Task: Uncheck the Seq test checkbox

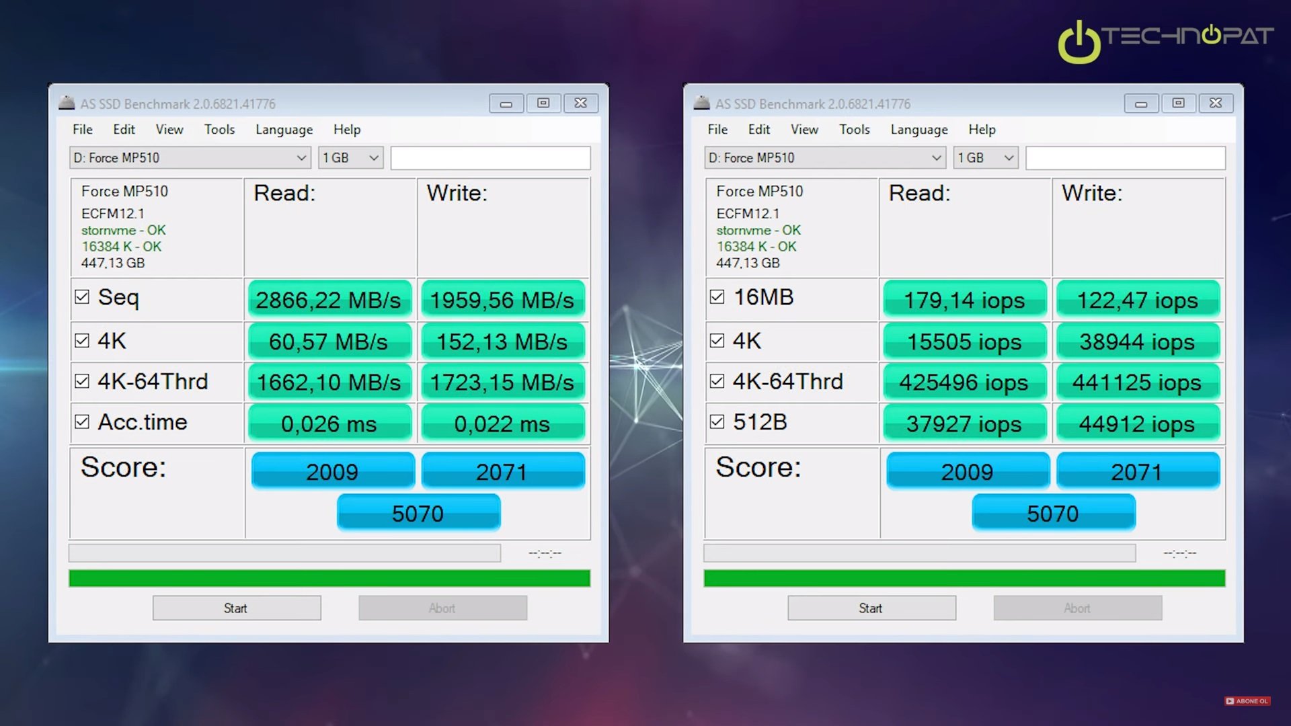Action: pos(82,297)
